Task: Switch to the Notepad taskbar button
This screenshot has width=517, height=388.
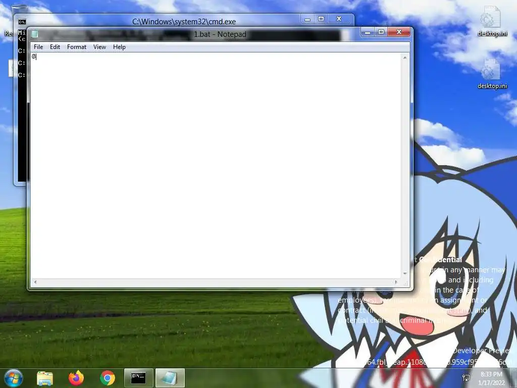Action: click(x=170, y=378)
